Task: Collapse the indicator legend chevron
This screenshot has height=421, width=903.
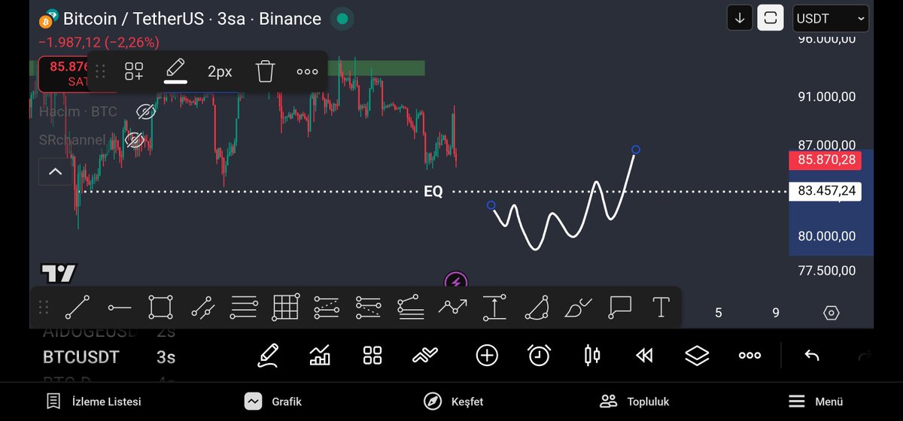Action: (56, 171)
